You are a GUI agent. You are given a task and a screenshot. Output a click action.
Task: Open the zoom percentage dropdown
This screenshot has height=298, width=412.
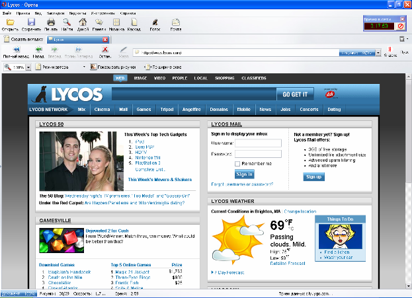pyautogui.click(x=28, y=67)
